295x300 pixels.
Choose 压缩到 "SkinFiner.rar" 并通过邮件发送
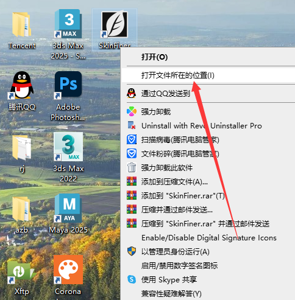click(208, 224)
